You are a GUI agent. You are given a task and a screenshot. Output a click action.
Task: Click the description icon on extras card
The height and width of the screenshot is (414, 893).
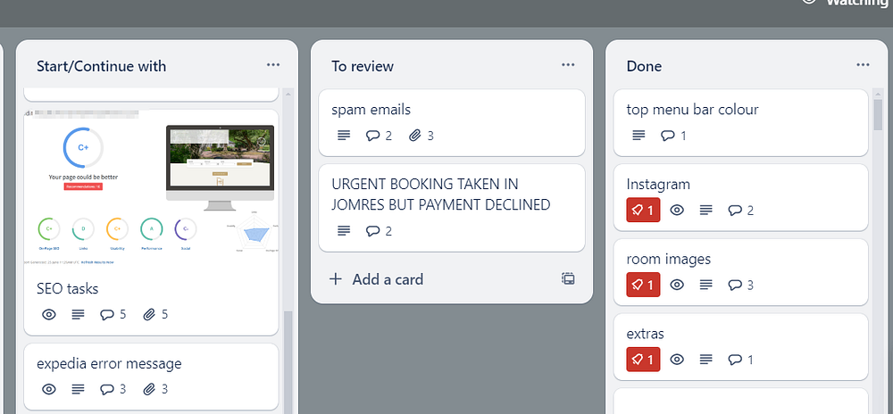705,360
